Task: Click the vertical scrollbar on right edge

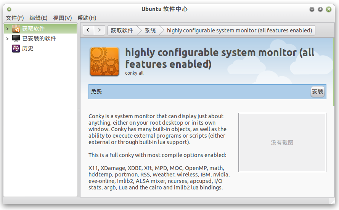Action: coord(334,72)
